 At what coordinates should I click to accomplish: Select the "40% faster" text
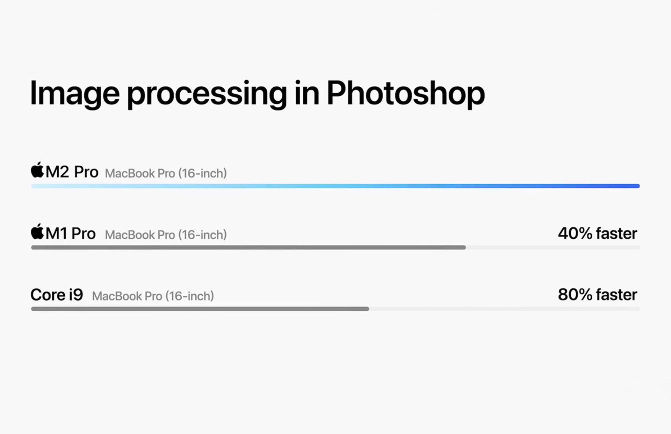597,233
